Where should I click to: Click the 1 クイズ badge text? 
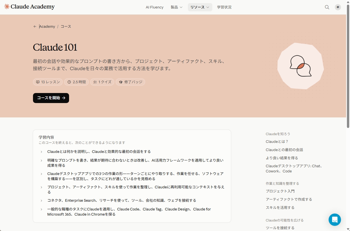[x=105, y=82]
